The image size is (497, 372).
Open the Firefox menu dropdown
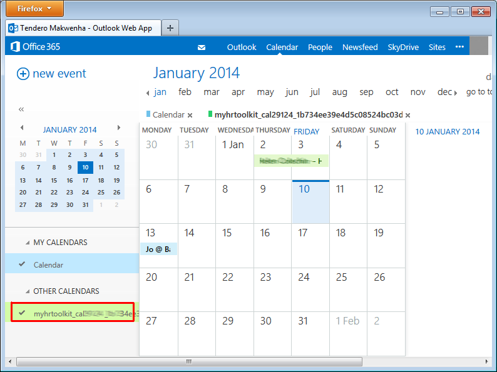click(34, 9)
